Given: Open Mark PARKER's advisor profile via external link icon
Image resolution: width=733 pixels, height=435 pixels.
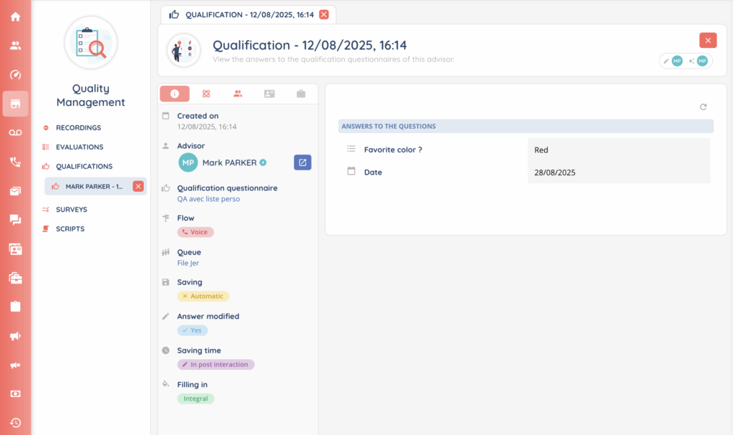Looking at the screenshot, I should (x=302, y=162).
